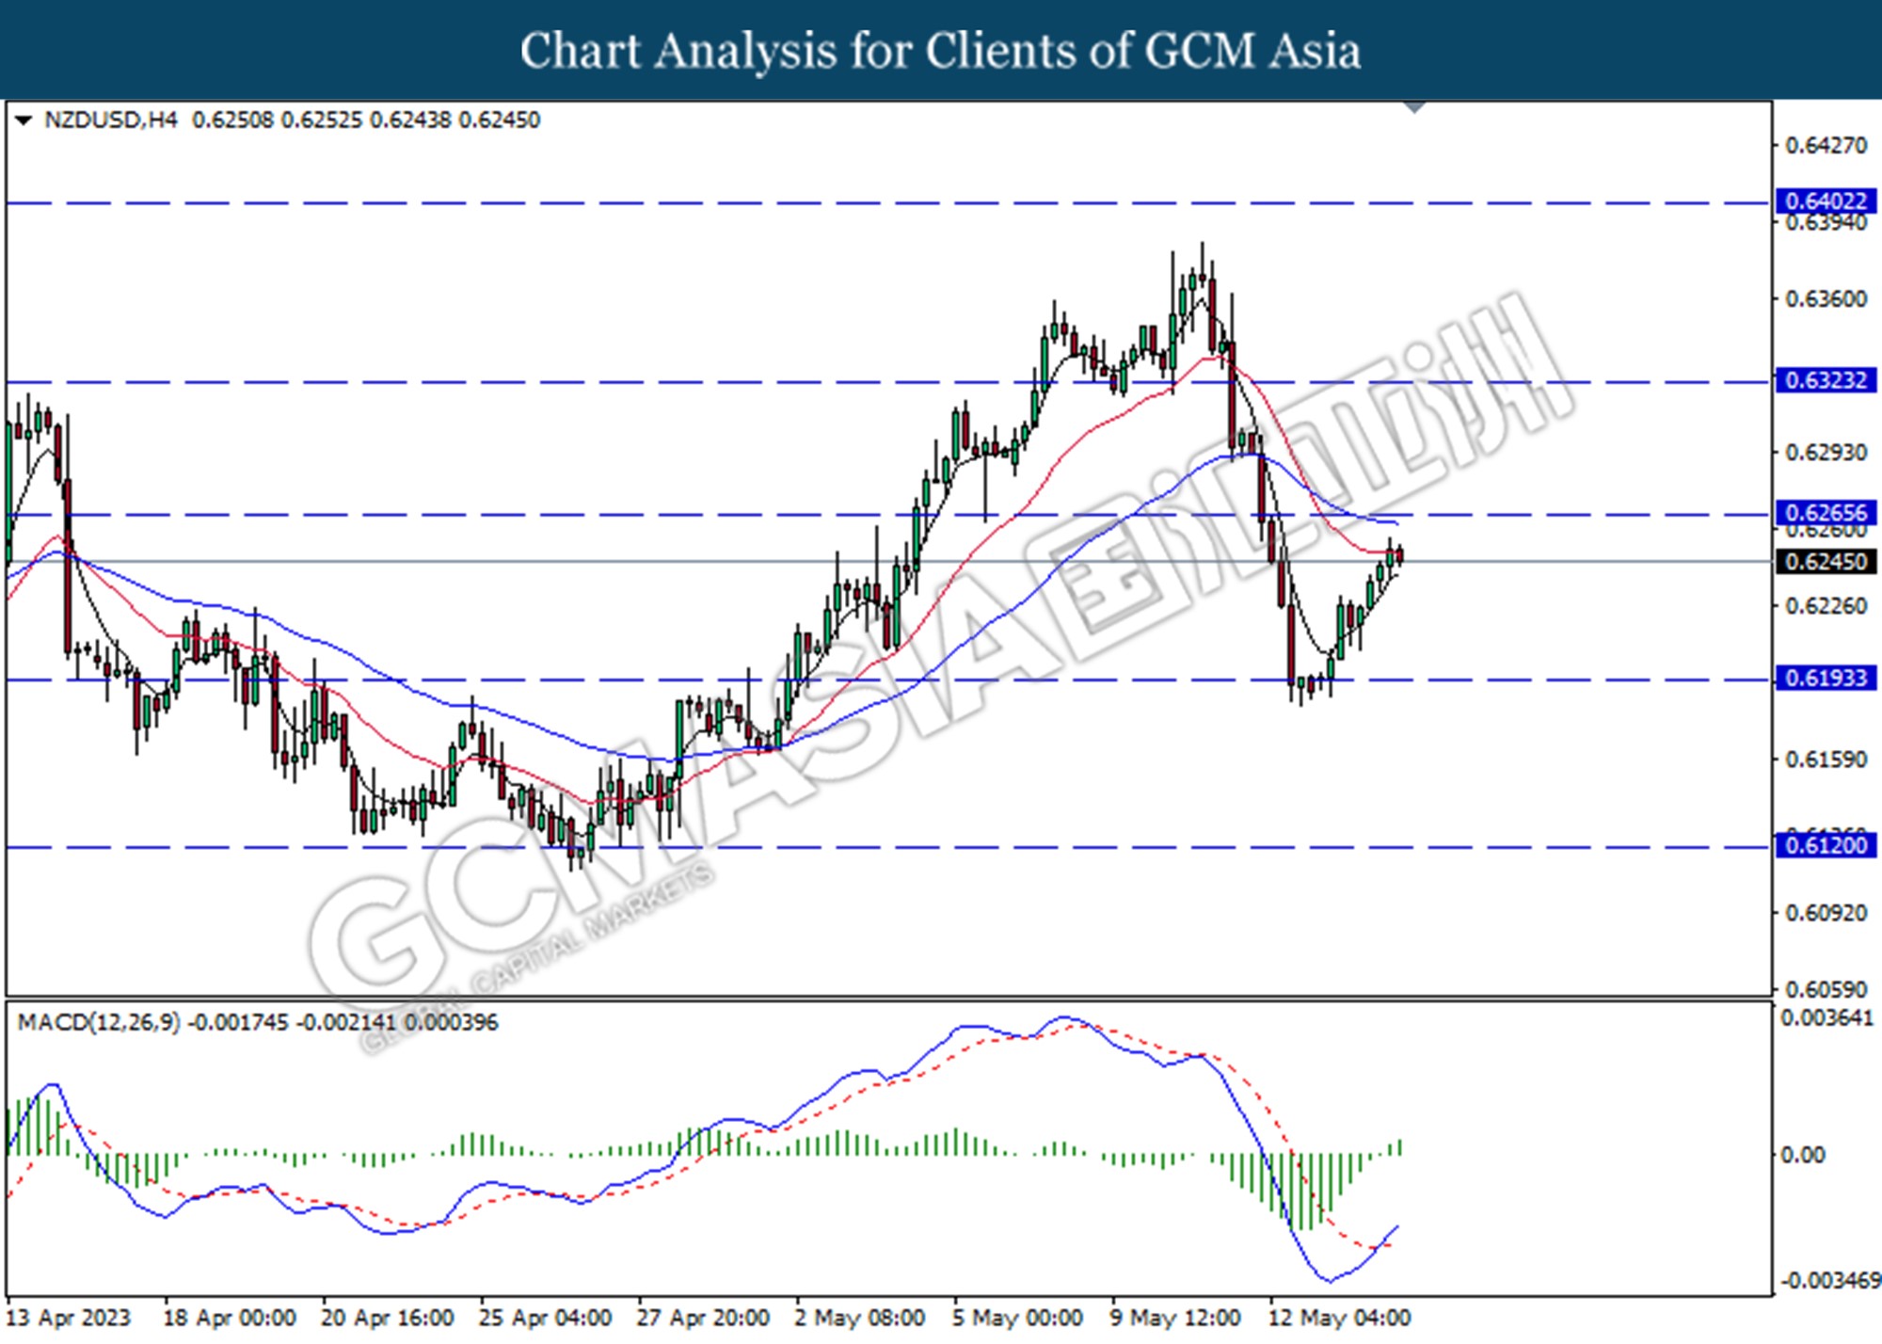
Task: Click the 5 May 00:00 time label
Action: 1017,1318
